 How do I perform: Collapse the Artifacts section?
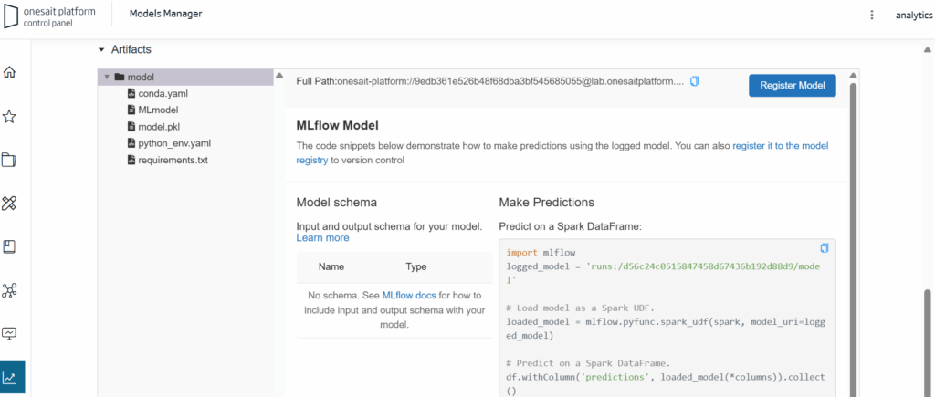pos(101,49)
